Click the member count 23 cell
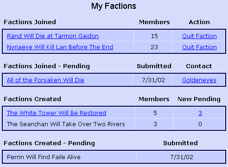Screen dimensions: 228x167 [154, 47]
